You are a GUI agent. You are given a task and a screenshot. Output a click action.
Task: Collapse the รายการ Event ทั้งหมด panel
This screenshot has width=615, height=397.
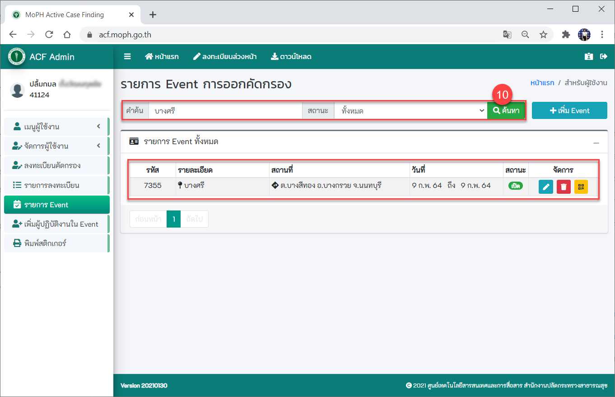596,143
